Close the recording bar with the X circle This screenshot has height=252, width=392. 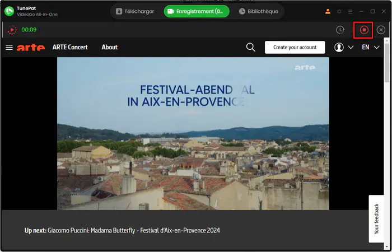click(381, 30)
